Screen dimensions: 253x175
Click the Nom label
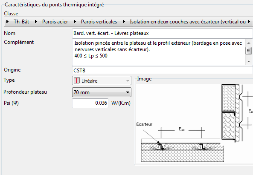pyautogui.click(x=9, y=33)
